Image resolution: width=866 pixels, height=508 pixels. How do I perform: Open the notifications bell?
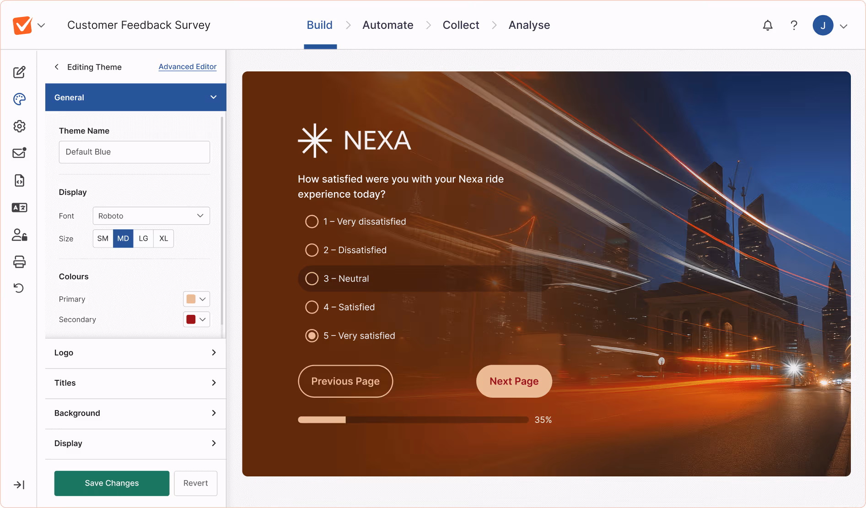[768, 26]
